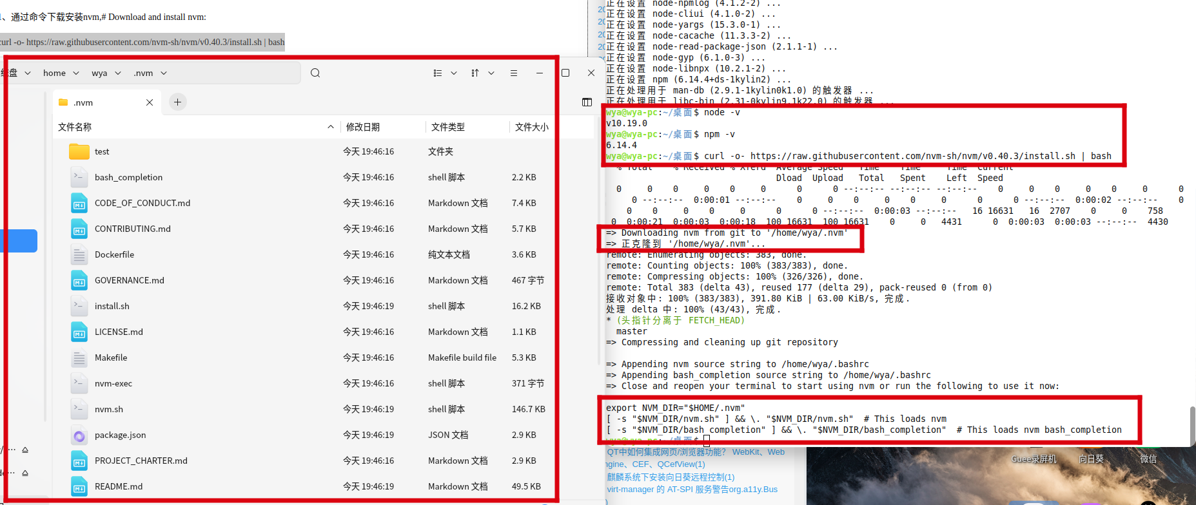The width and height of the screenshot is (1196, 505).
Task: Click 'README.md' file name
Action: [119, 486]
